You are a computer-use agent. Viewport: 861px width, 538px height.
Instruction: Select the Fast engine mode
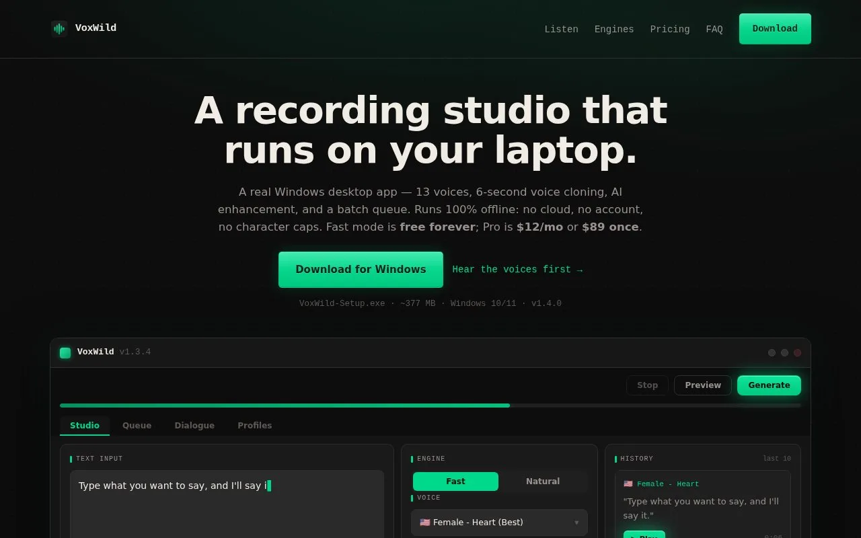point(455,482)
